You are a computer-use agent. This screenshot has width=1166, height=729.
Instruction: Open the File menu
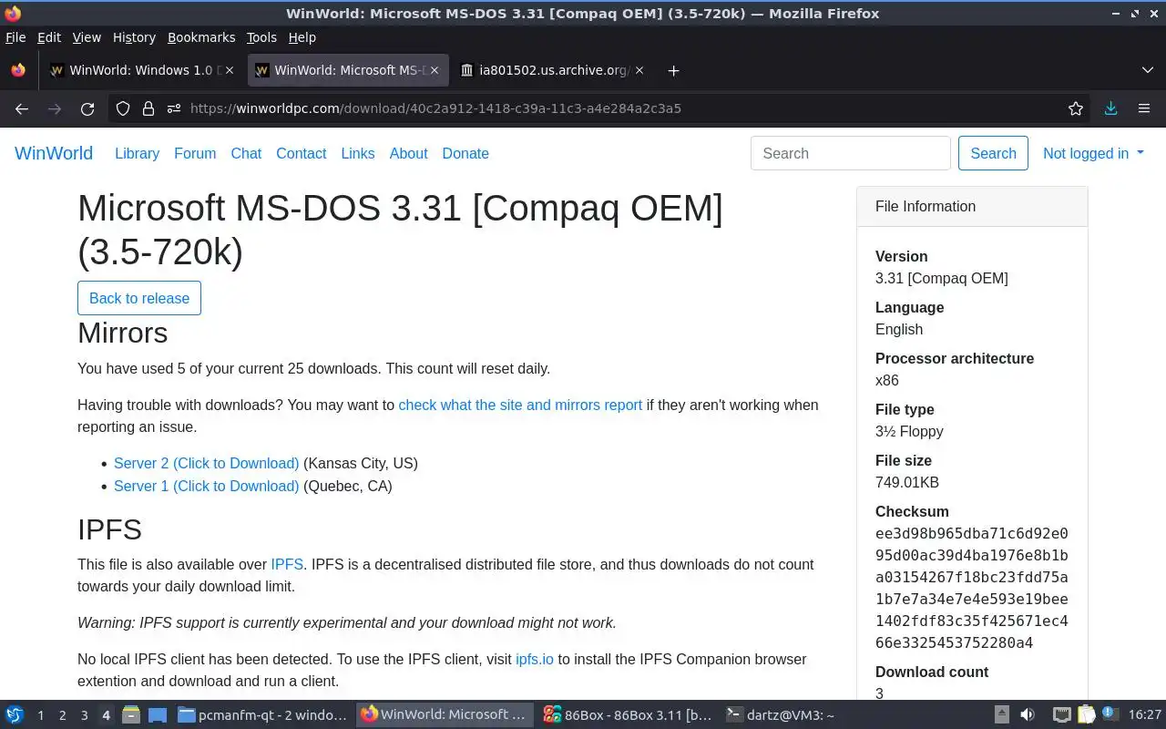click(15, 37)
